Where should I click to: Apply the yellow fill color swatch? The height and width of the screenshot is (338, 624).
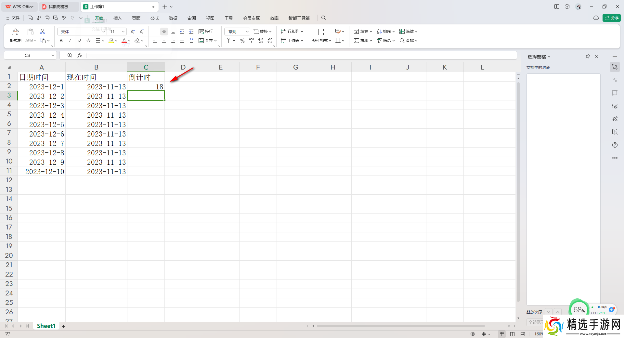111,41
